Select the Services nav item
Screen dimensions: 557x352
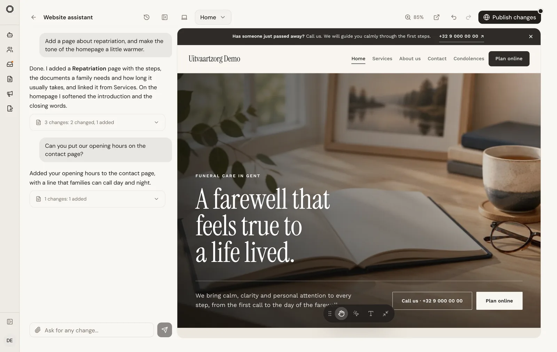coord(382,58)
